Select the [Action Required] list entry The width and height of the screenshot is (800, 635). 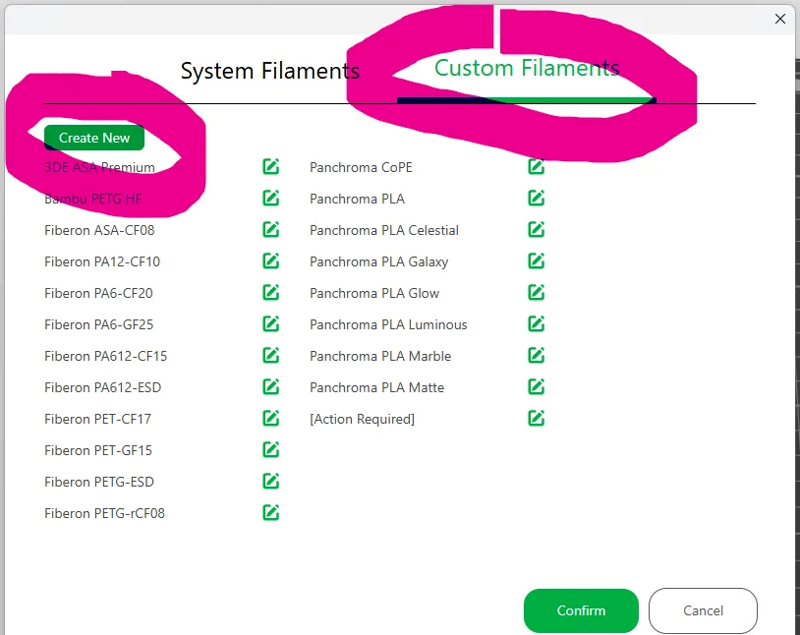(x=363, y=419)
